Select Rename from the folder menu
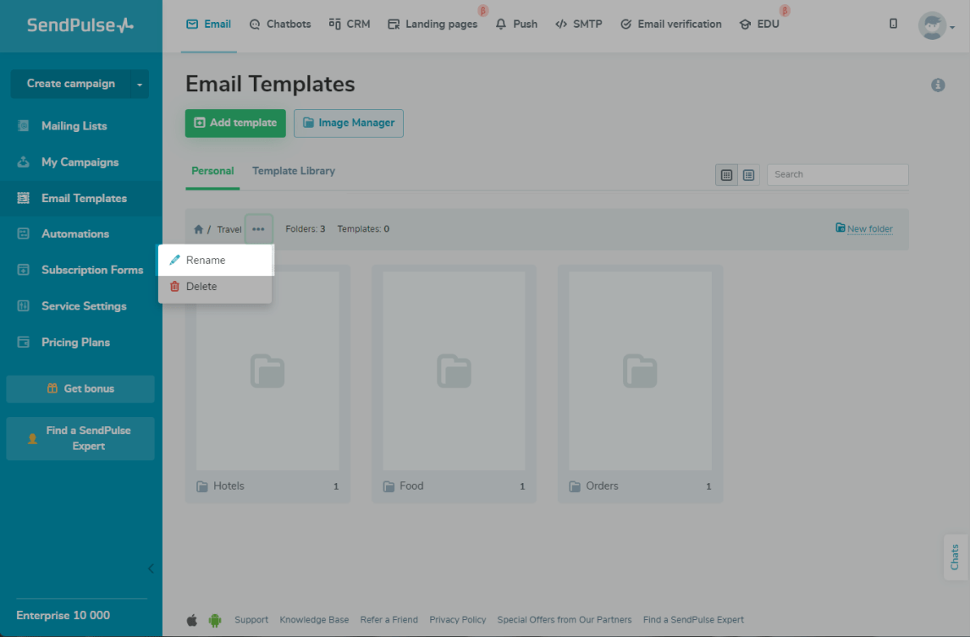Image resolution: width=970 pixels, height=637 pixels. [x=215, y=261]
